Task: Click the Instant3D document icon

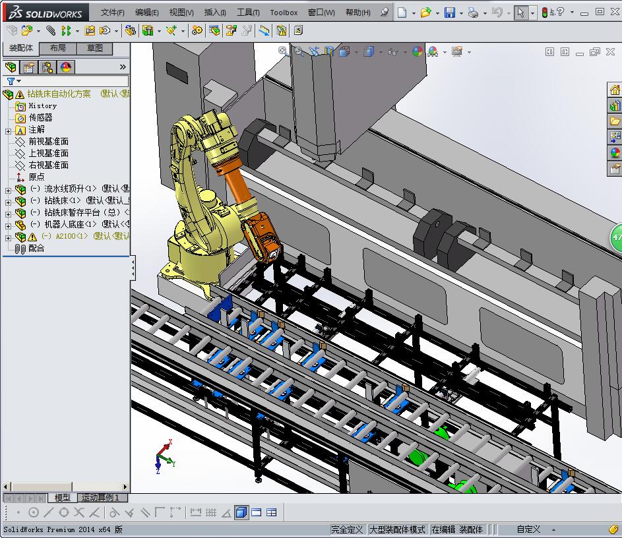Action: coord(298,30)
